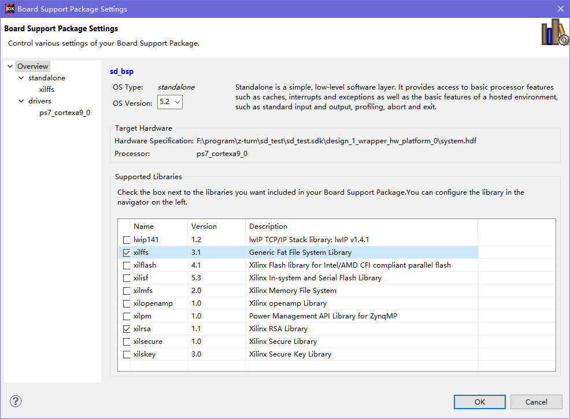Click 'Xilinx Secure Key Library' description

click(x=290, y=354)
